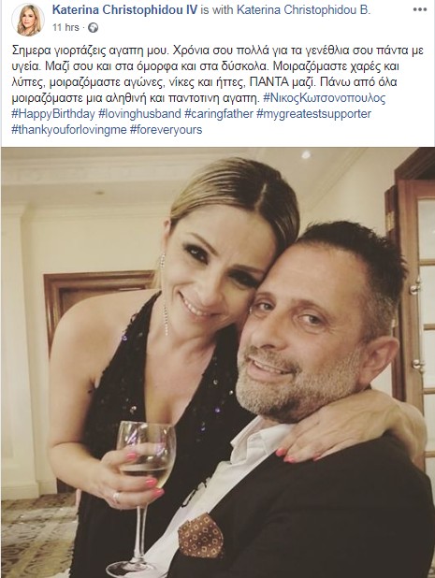Image resolution: width=435 pixels, height=578 pixels.
Task: Click the 11 hrs post timestamp
Action: click(65, 28)
